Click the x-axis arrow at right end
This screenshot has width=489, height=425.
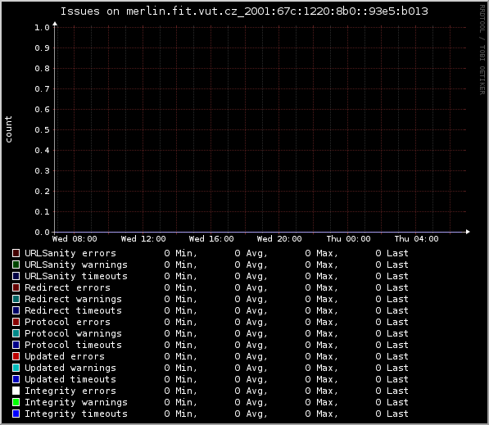(468, 232)
